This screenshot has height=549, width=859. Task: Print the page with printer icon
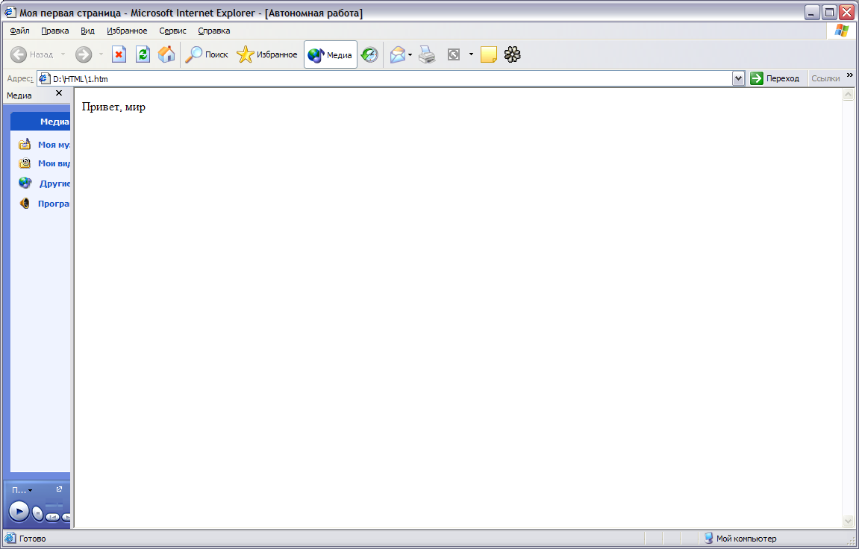click(428, 54)
